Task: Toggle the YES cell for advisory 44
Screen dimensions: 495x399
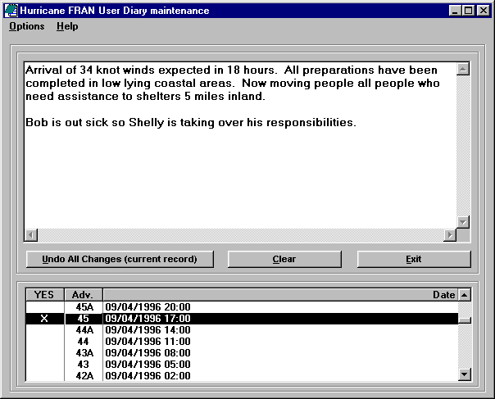Action: point(44,342)
